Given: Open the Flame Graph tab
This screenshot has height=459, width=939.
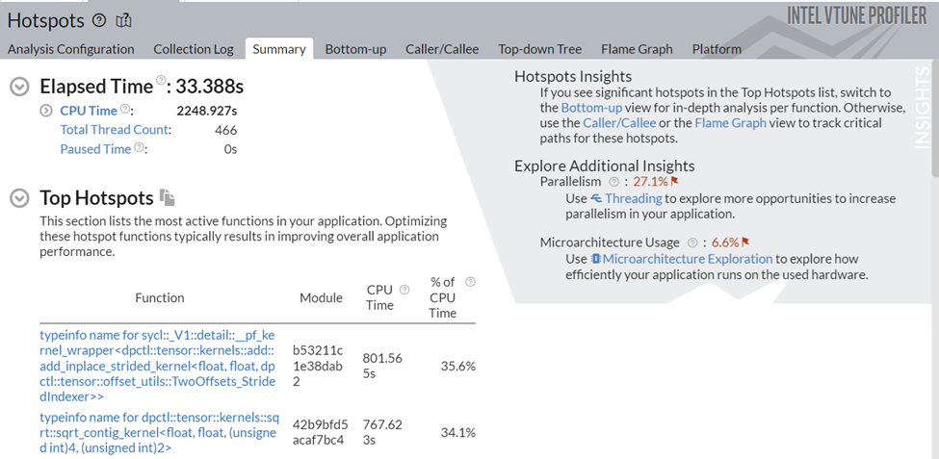Looking at the screenshot, I should [636, 49].
